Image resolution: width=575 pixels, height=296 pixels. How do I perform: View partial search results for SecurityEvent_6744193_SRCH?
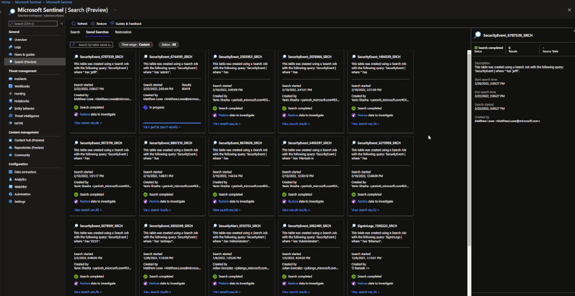coord(162,127)
